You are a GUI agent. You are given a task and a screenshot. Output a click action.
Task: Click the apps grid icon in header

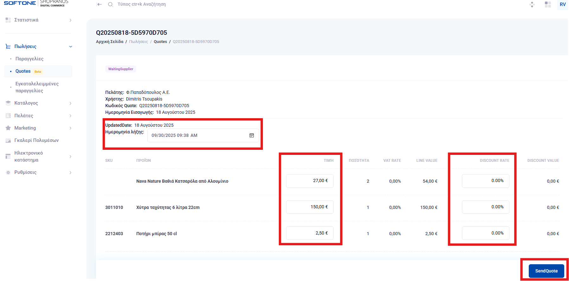[548, 4]
